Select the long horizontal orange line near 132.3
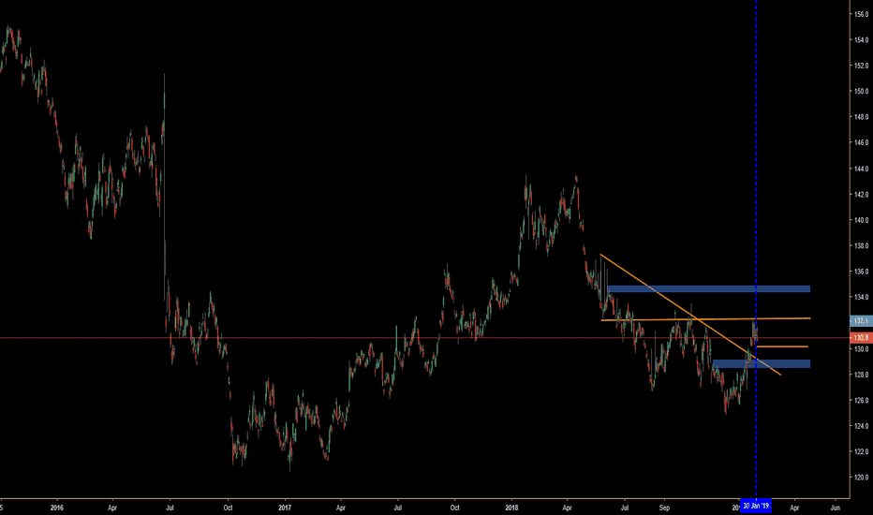The height and width of the screenshot is (515, 873). pos(705,319)
